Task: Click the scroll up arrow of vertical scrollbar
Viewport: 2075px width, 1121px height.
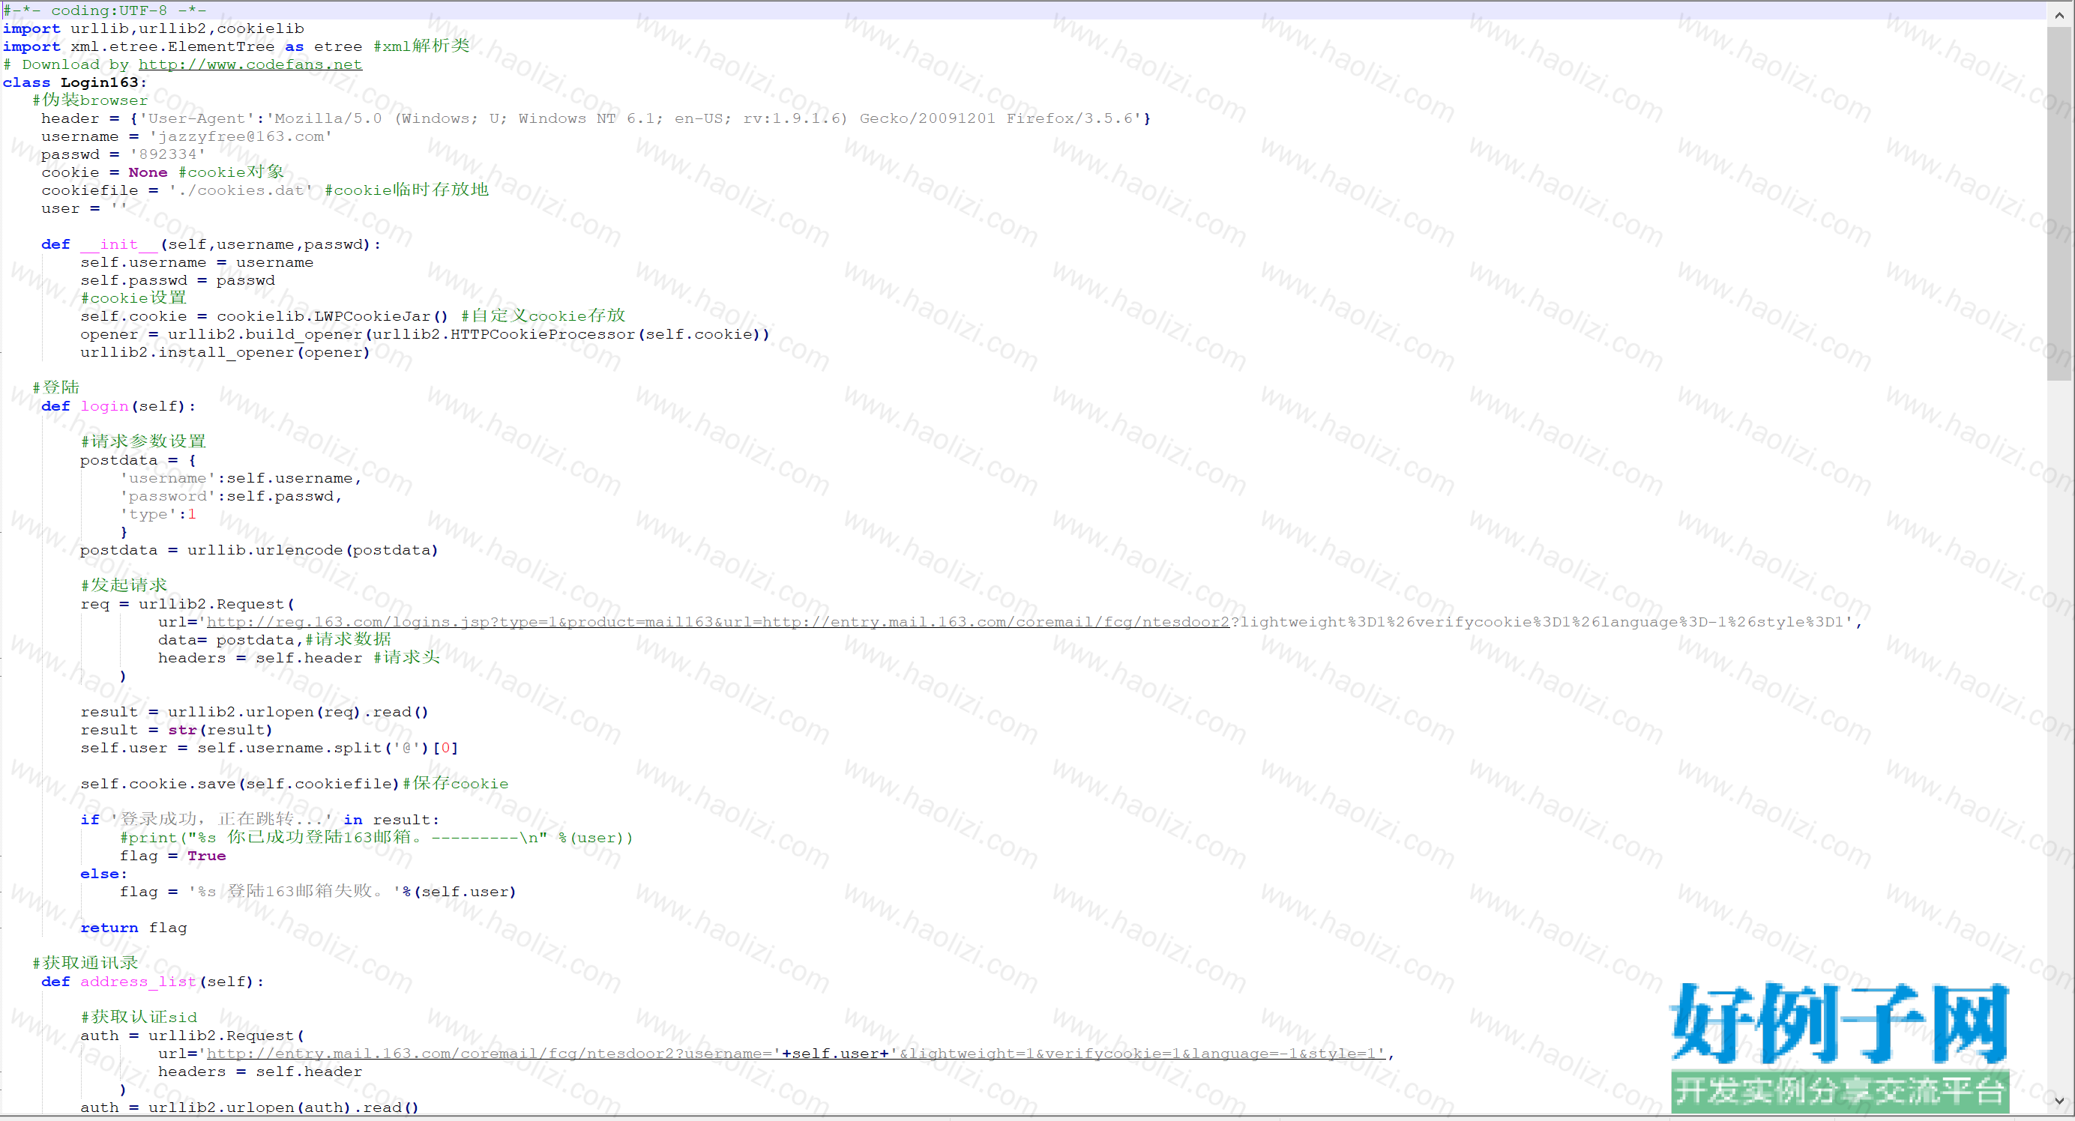Action: pos(2060,14)
